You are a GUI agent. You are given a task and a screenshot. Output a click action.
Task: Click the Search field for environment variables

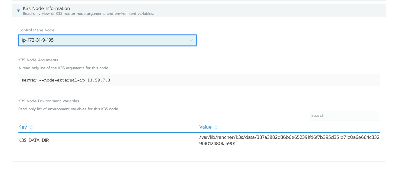[x=344, y=116]
